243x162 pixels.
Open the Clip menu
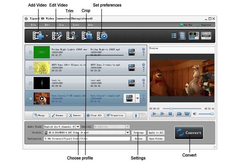[x=61, y=25]
